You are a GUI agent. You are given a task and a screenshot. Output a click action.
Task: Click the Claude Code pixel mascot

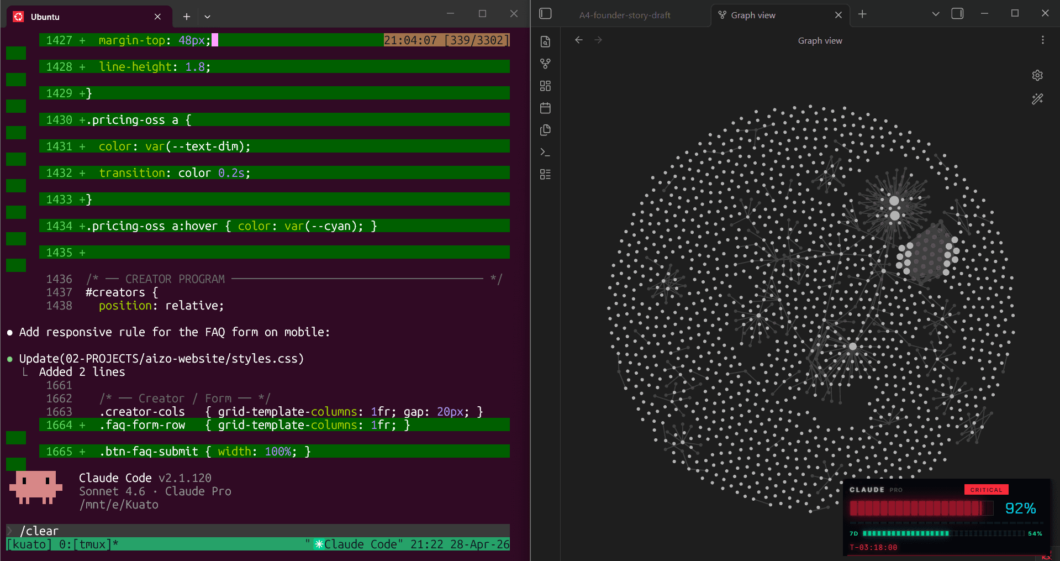point(36,487)
